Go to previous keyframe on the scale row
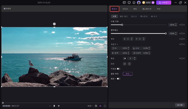Screen dimensions: 188x109 coord(180,25)
